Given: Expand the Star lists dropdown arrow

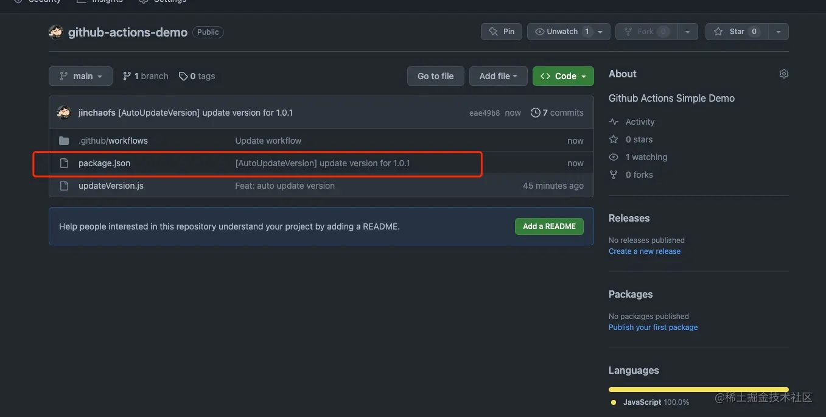Looking at the screenshot, I should (x=779, y=32).
